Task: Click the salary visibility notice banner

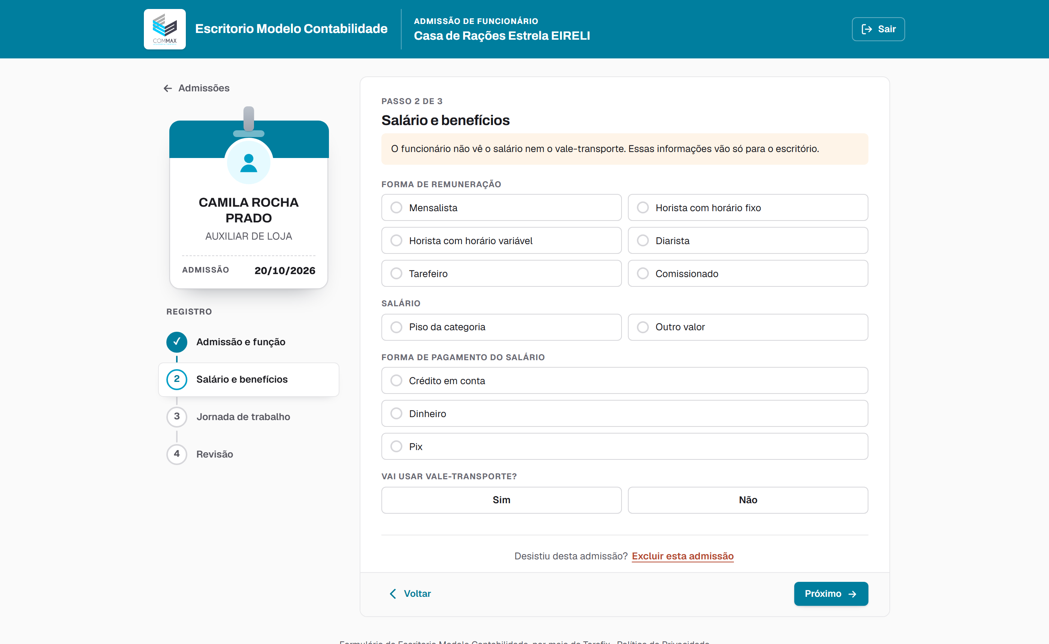Action: pos(625,149)
